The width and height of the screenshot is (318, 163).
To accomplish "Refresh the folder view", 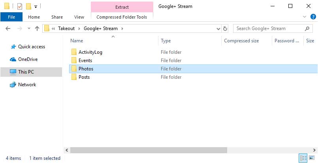I will [225, 28].
